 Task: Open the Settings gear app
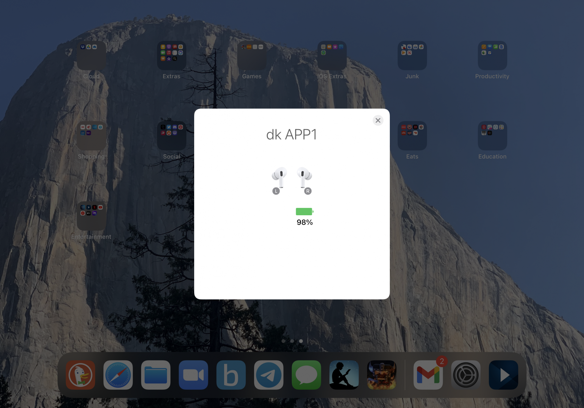(x=466, y=375)
